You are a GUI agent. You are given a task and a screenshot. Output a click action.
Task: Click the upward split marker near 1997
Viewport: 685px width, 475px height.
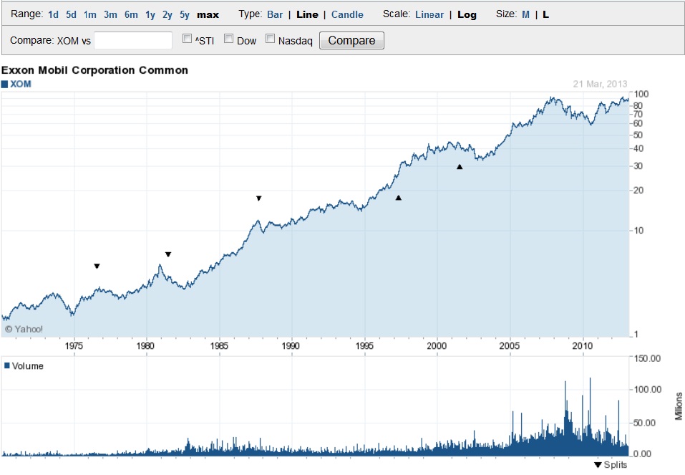[x=398, y=198]
